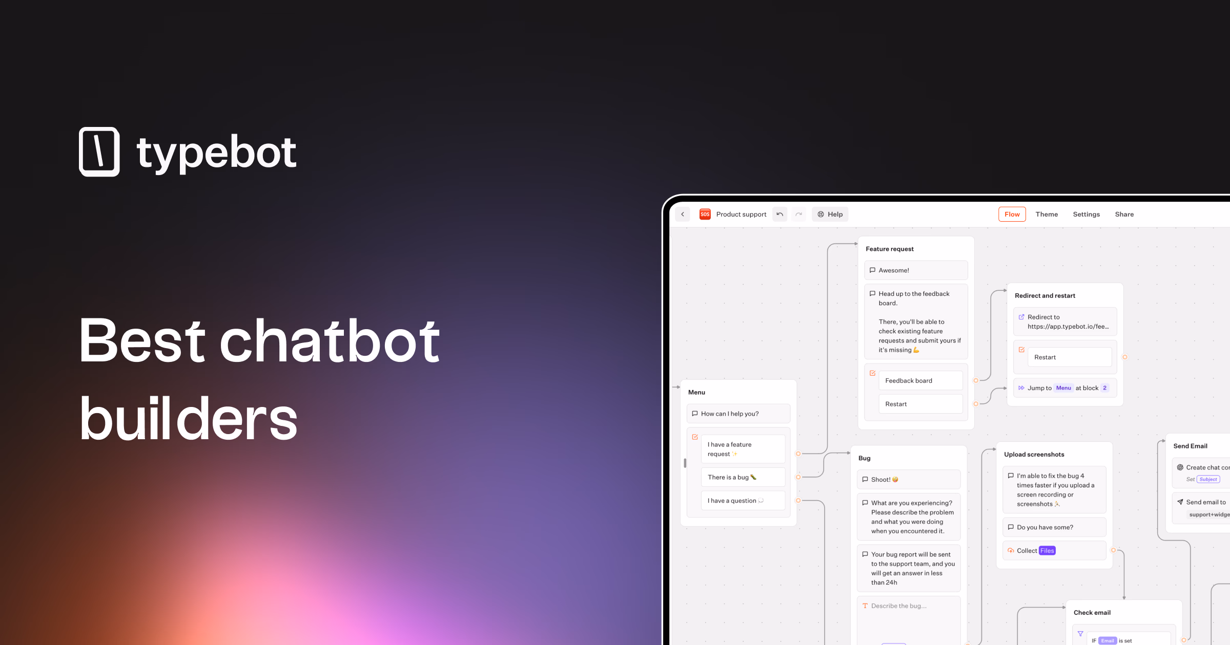Click the Subject variable tag
1230x645 pixels.
1208,479
